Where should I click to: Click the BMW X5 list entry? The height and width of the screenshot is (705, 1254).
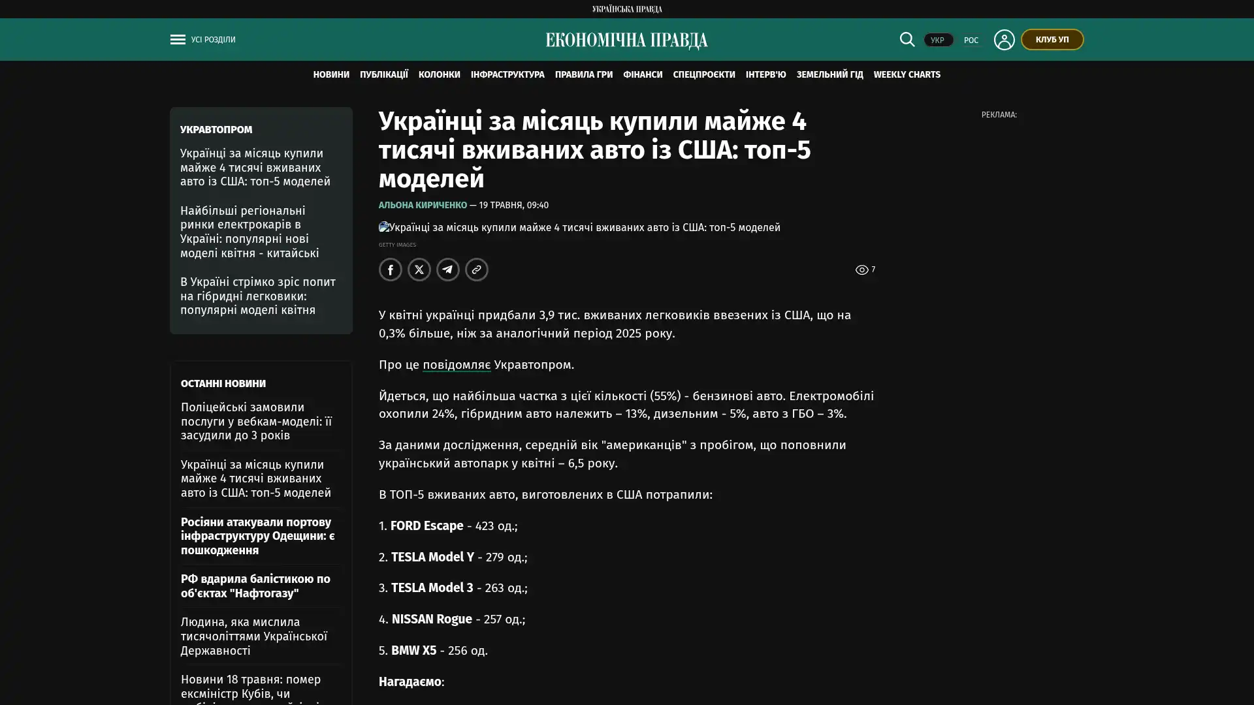(x=433, y=651)
